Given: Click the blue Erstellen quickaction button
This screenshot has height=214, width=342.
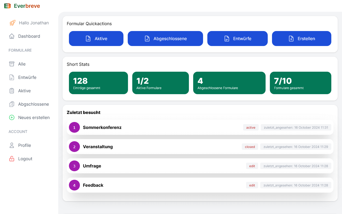Looking at the screenshot, I should pyautogui.click(x=302, y=39).
